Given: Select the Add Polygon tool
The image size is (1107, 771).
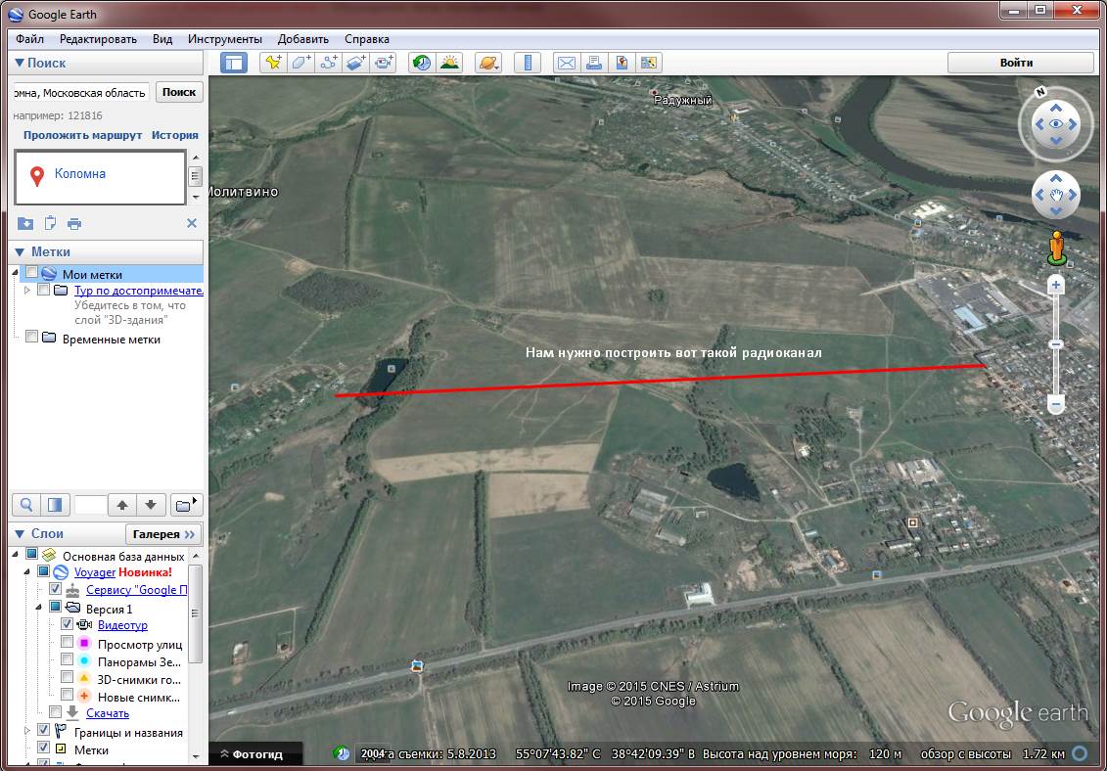Looking at the screenshot, I should [x=300, y=63].
